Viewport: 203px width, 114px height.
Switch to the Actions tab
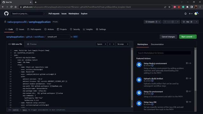[x=49, y=29]
